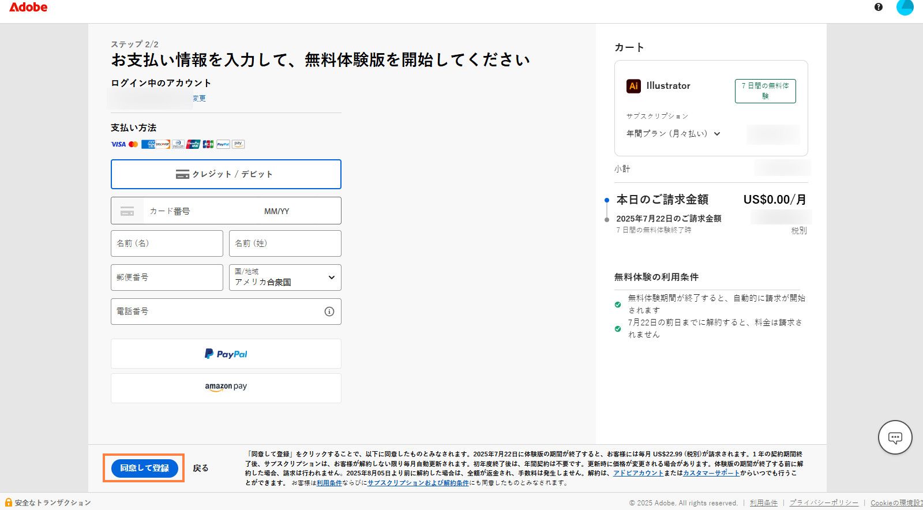This screenshot has width=923, height=510.
Task: Click 変更 link to change account
Action: [199, 98]
